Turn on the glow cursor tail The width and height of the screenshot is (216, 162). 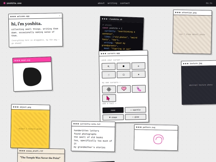[136, 117]
